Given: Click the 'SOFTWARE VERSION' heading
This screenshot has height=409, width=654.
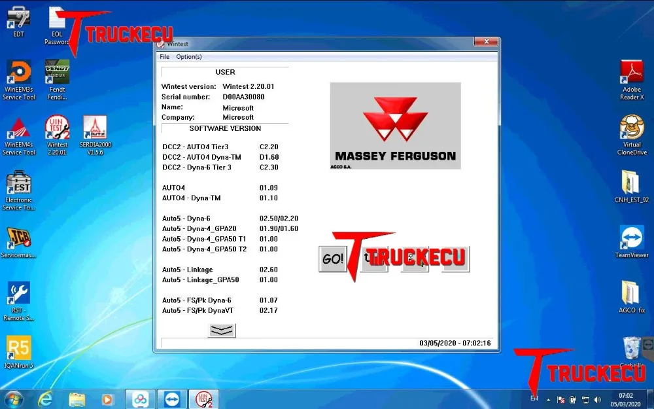Looking at the screenshot, I should coord(225,128).
